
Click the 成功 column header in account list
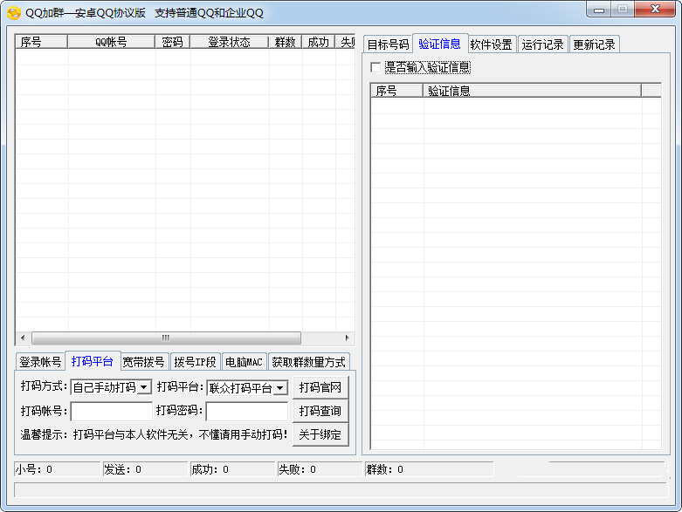319,42
